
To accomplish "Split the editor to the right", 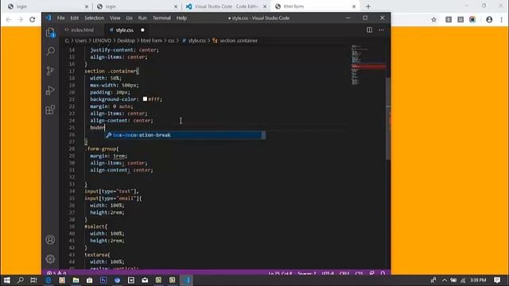I will pos(369,30).
